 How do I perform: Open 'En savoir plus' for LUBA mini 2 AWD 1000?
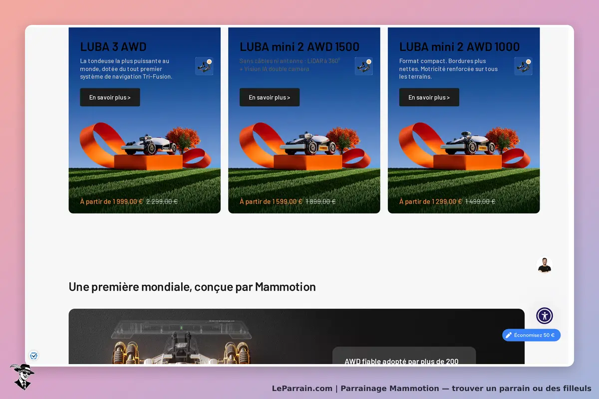[x=429, y=97]
